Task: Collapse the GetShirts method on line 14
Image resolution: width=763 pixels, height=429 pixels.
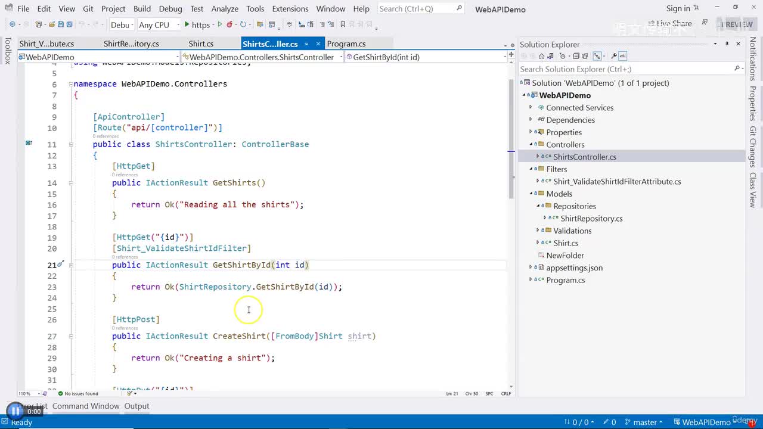Action: [71, 183]
